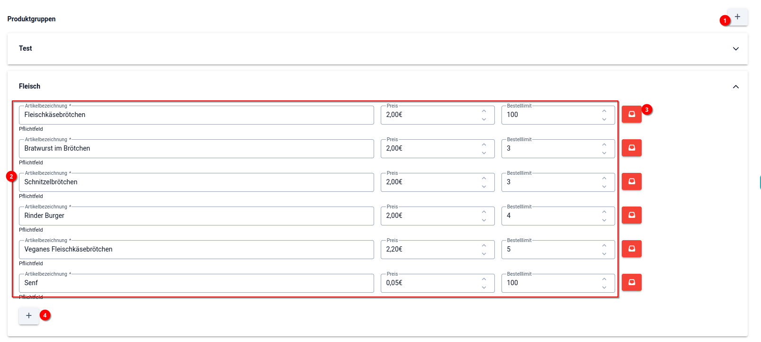Screen dimensions: 761x342
Task: Focus the Senf article name field
Action: click(x=196, y=283)
